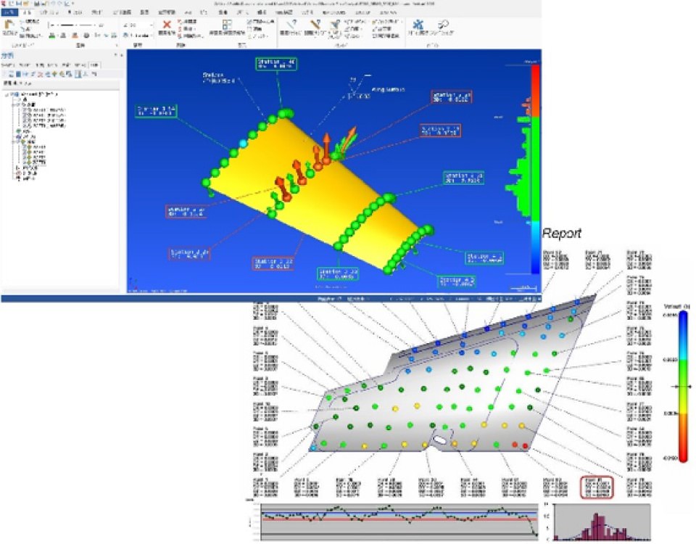
Task: Click the red X delete icon in the ribbon
Action: click(167, 25)
